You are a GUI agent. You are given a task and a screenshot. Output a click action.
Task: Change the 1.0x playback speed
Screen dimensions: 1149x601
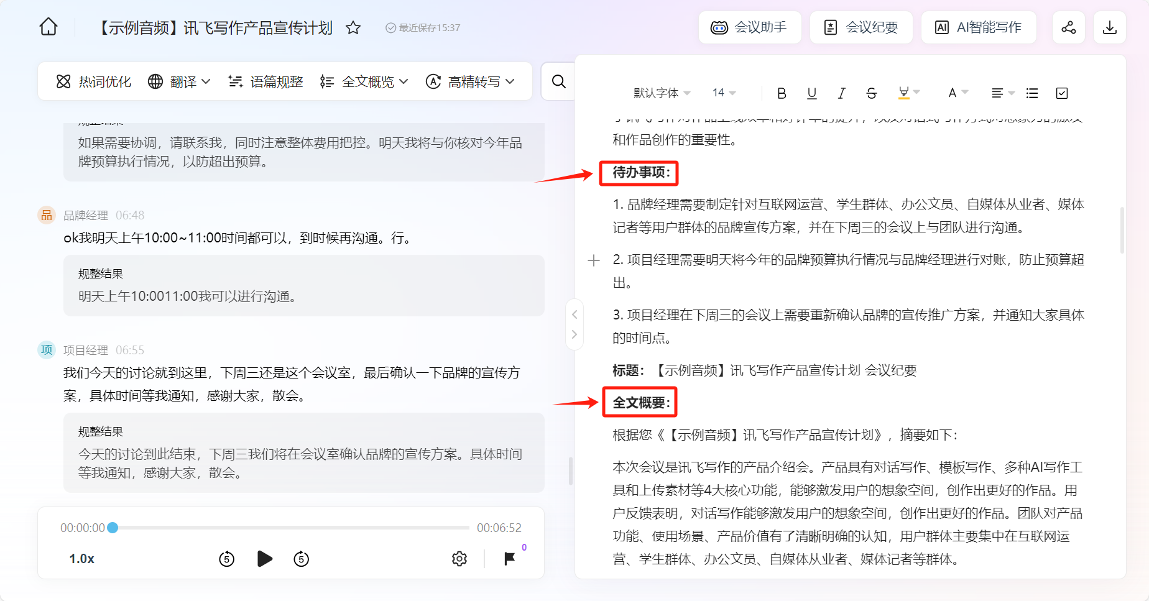tap(81, 559)
